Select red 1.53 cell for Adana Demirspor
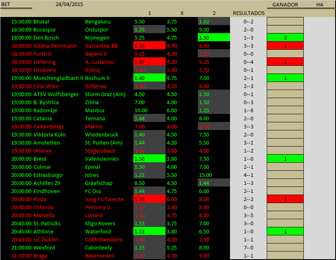The image size is (336, 260). 150,46
